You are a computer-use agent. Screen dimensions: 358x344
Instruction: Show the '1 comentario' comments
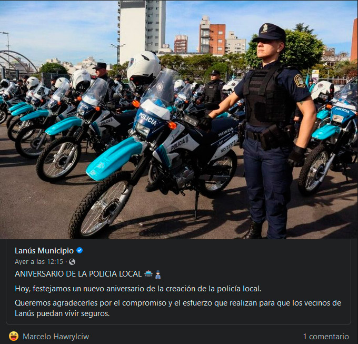pos(326,337)
